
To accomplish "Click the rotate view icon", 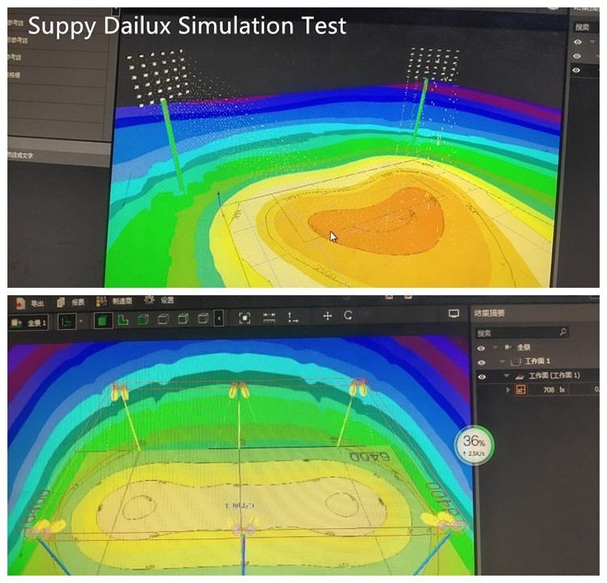I will pos(348,316).
